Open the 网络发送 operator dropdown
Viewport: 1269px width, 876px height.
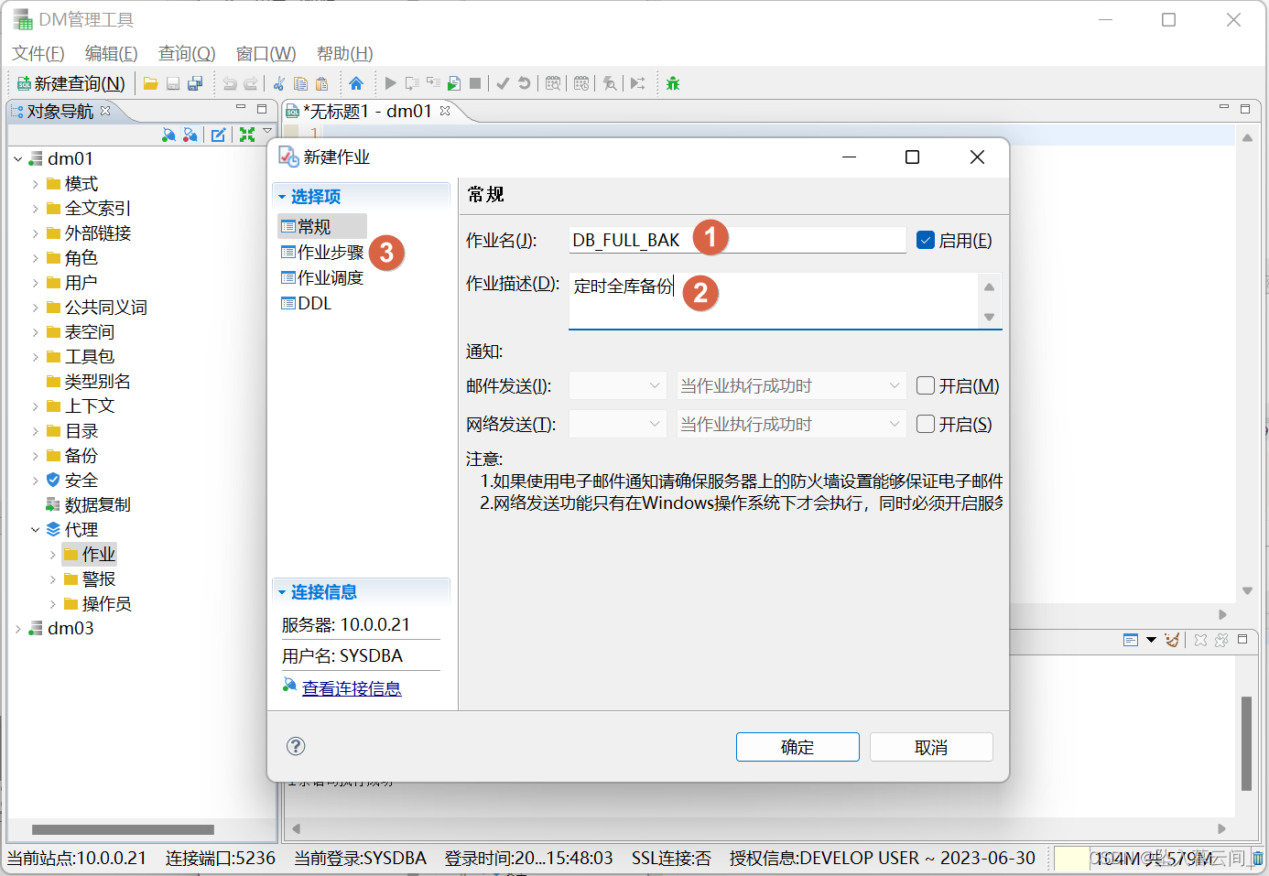pos(617,424)
